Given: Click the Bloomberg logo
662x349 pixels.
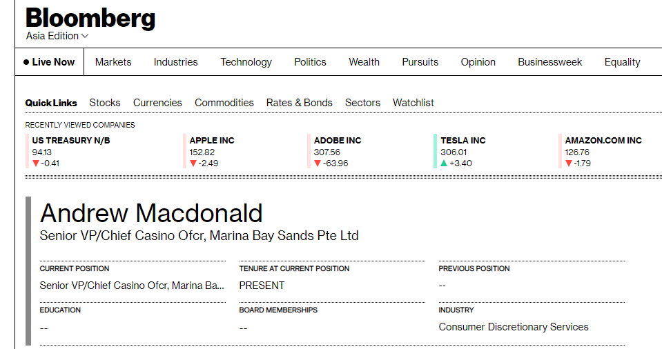Looking at the screenshot, I should (90, 19).
